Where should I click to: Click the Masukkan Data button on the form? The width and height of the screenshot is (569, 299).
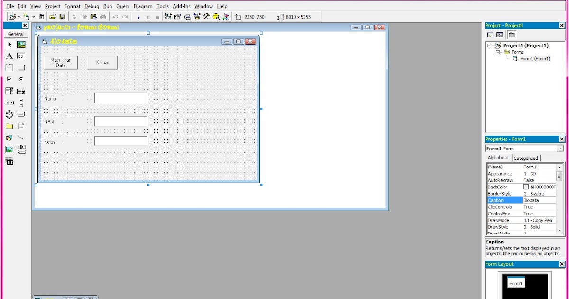tap(61, 62)
